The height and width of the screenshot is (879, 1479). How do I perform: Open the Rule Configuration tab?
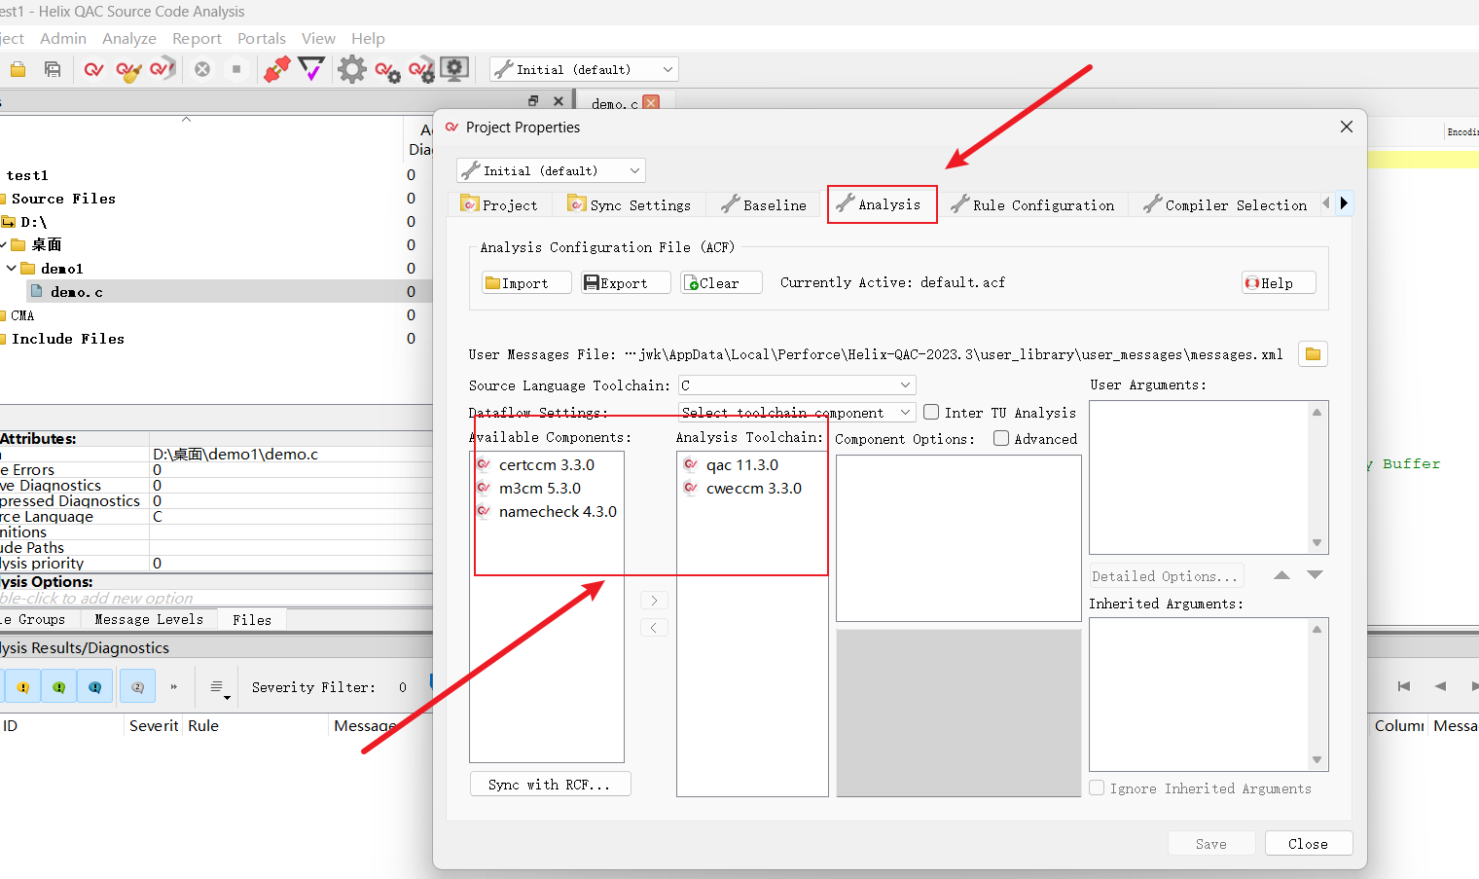tap(1033, 205)
